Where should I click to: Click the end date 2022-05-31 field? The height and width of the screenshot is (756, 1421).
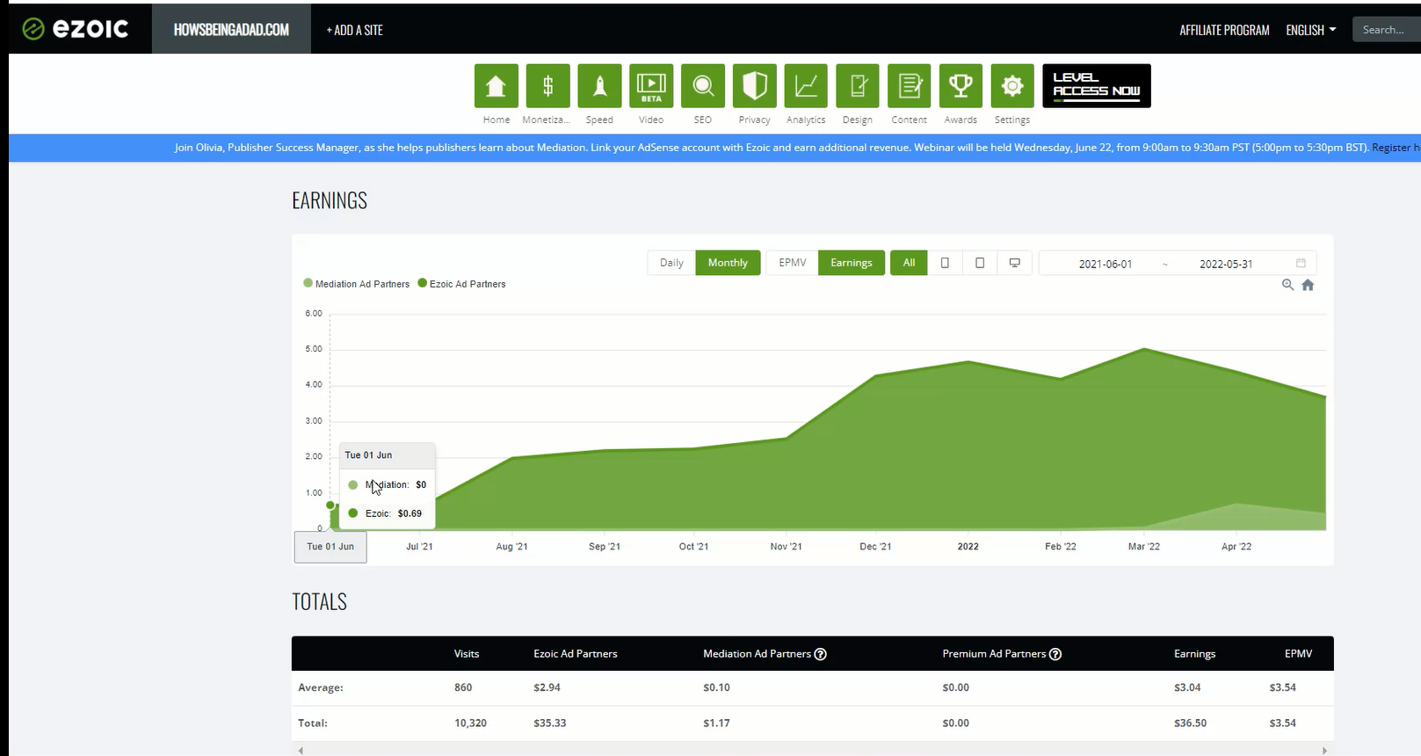[x=1226, y=264]
